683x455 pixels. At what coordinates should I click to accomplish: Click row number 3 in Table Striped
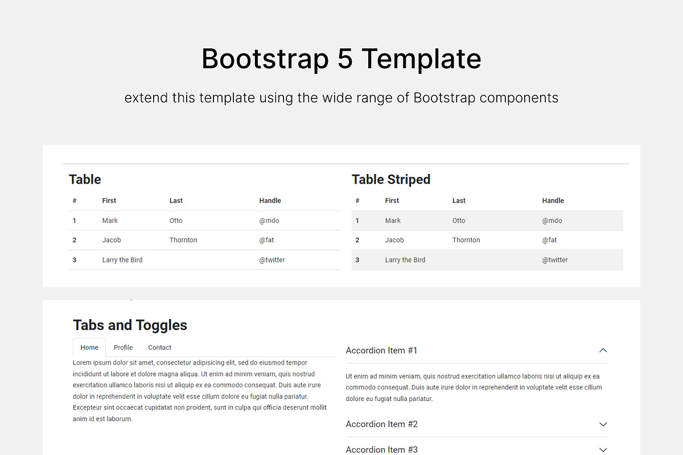[x=357, y=260]
